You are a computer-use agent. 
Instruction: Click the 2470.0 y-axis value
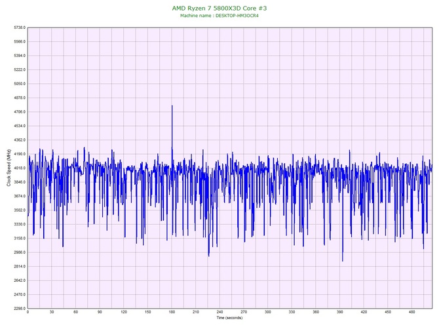point(20,294)
